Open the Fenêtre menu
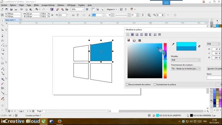The height and width of the screenshot is (125, 222). tap(82, 5)
